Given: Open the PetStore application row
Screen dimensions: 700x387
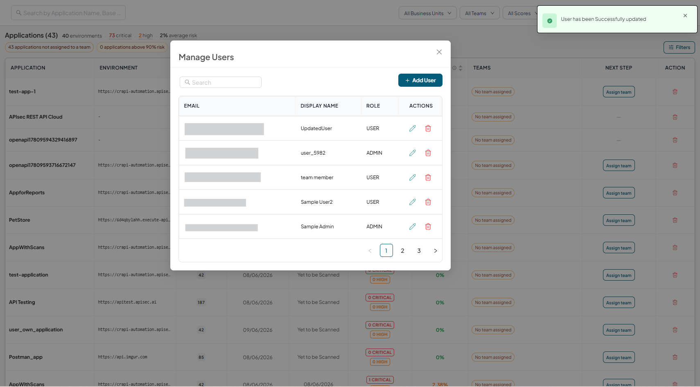Looking at the screenshot, I should pos(20,220).
